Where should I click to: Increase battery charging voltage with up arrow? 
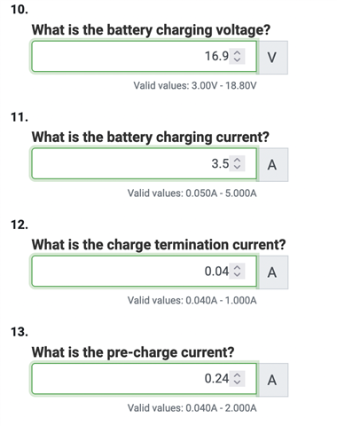tap(237, 52)
